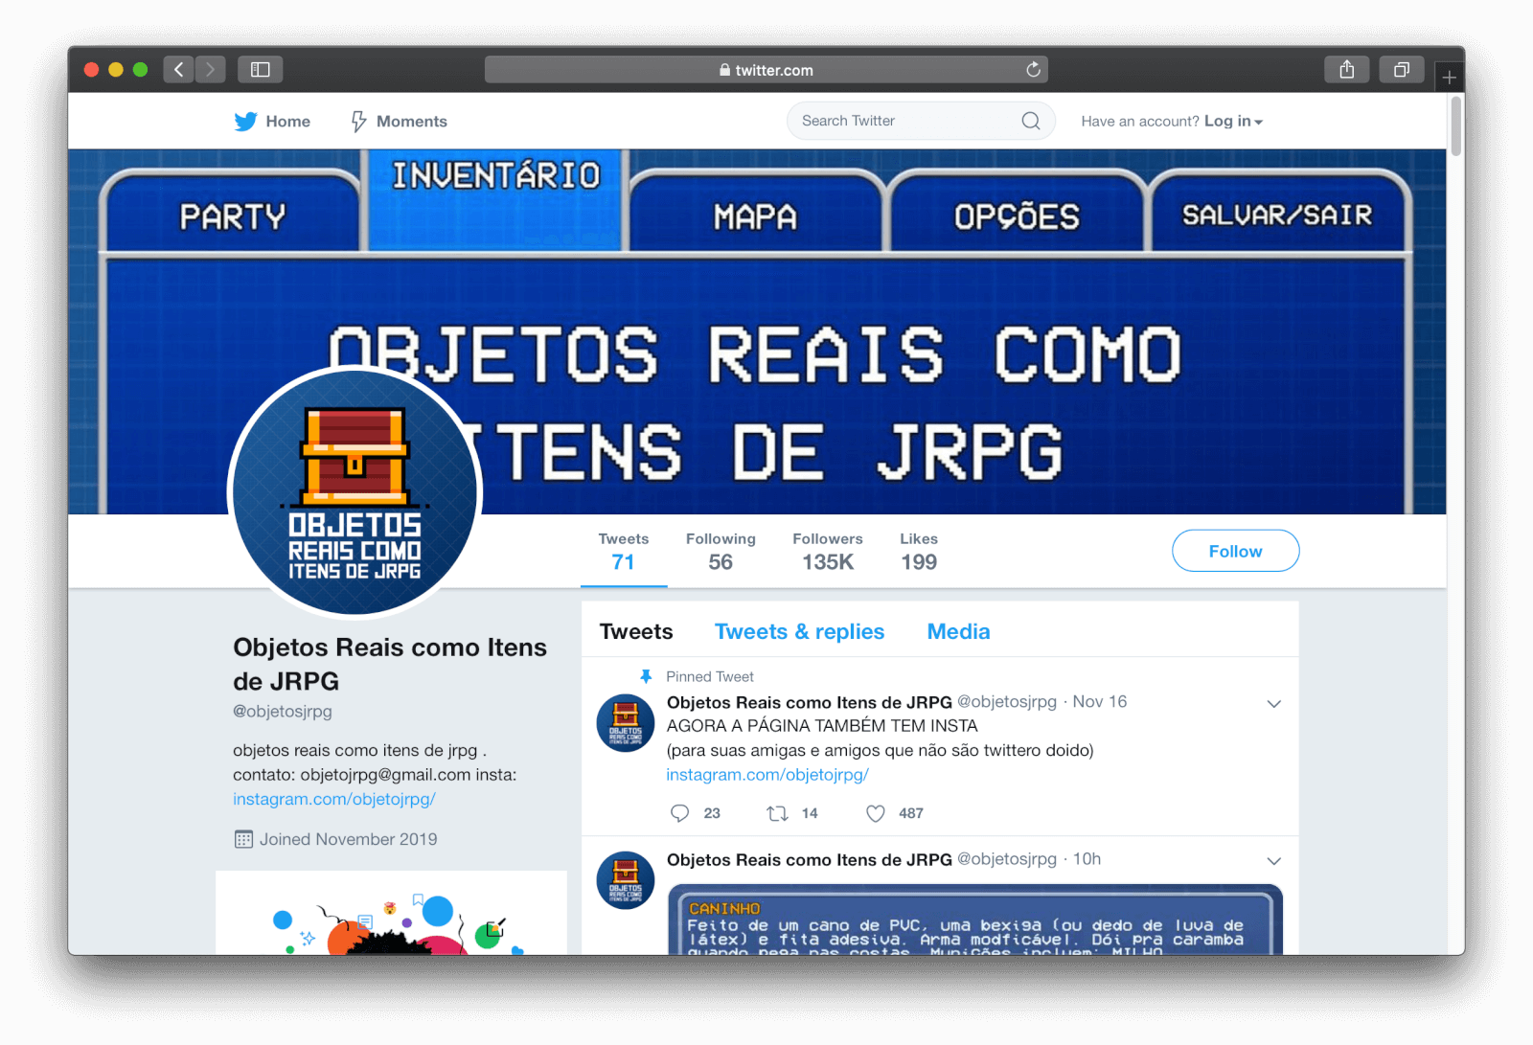Reply to the pinned tweet

(680, 813)
